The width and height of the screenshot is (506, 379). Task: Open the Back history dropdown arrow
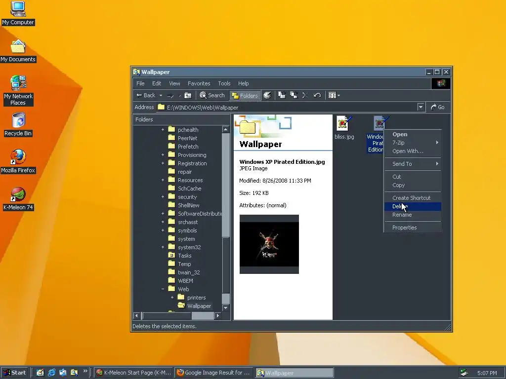pyautogui.click(x=161, y=95)
